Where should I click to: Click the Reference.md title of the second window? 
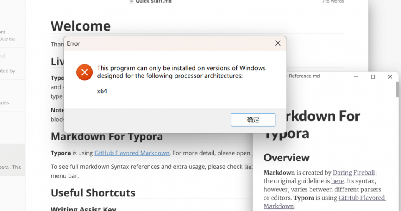point(304,76)
